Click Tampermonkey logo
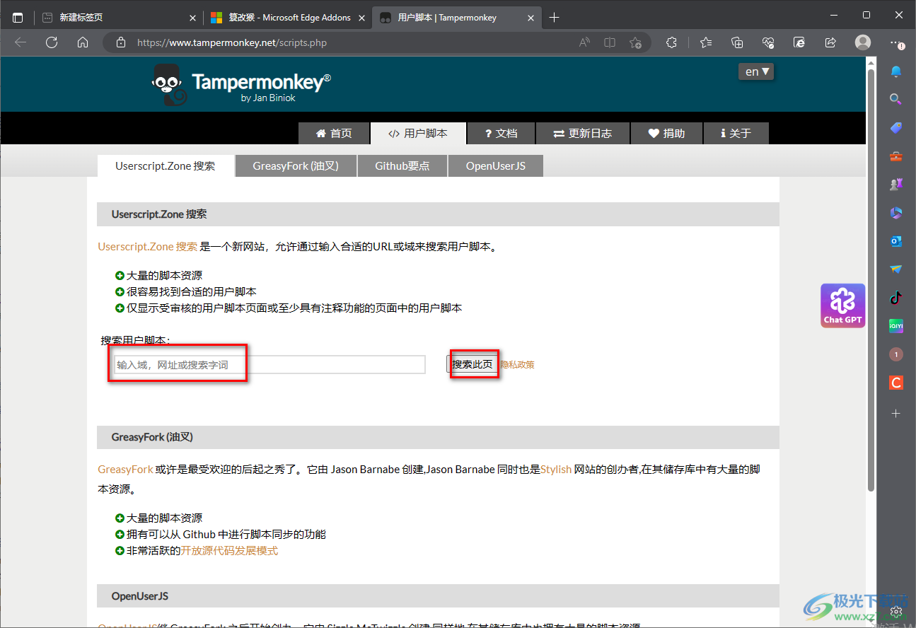 click(x=240, y=84)
